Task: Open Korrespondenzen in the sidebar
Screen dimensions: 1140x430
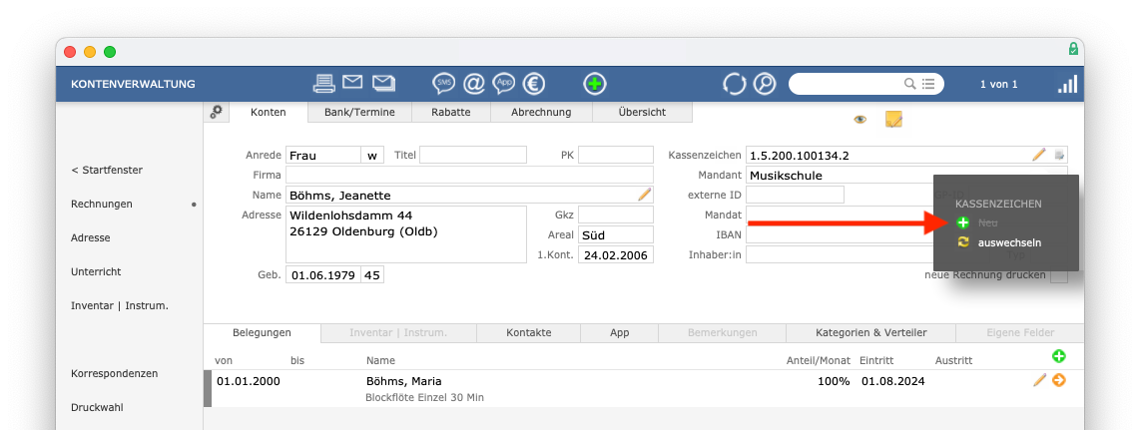Action: coord(114,373)
